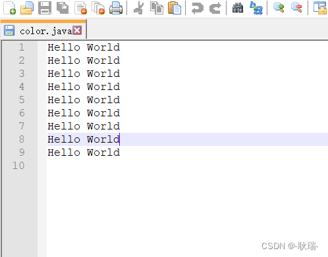
Task: Select line number 10 in margin
Action: click(18, 166)
